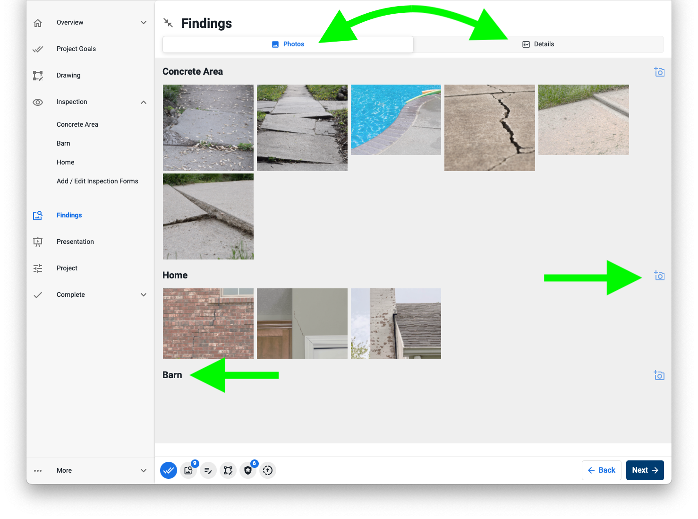Viewport: 698px width, 519px height.
Task: Open the diagonal concrete joint photo
Action: click(208, 216)
